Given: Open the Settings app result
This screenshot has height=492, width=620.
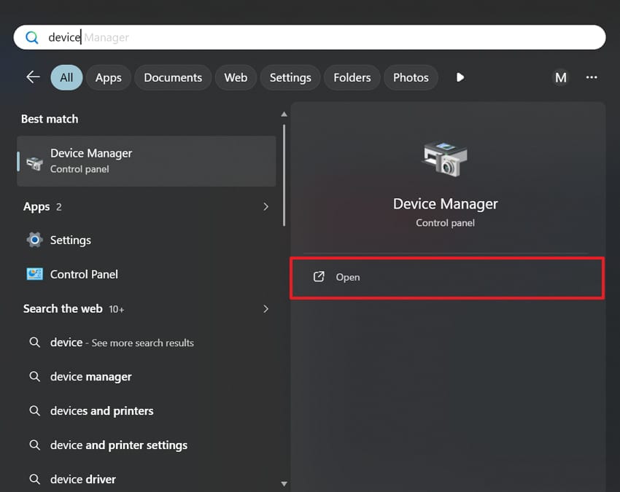Looking at the screenshot, I should click(x=147, y=241).
